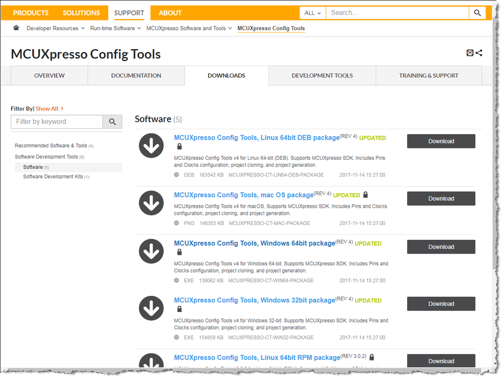Click the email share envelope icon
The width and height of the screenshot is (501, 376).
[470, 53]
